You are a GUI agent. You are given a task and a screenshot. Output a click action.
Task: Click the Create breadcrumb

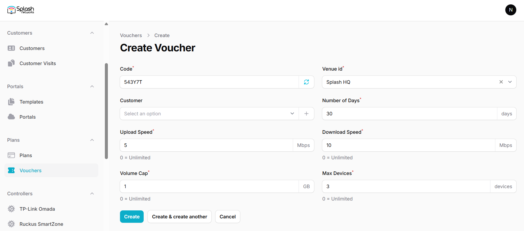(x=162, y=35)
